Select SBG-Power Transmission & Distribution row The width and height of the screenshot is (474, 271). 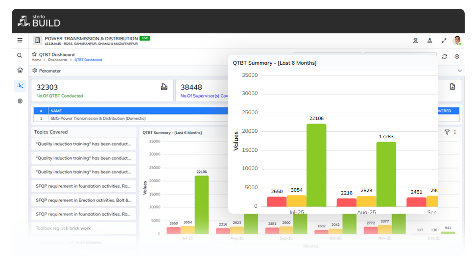(x=98, y=118)
